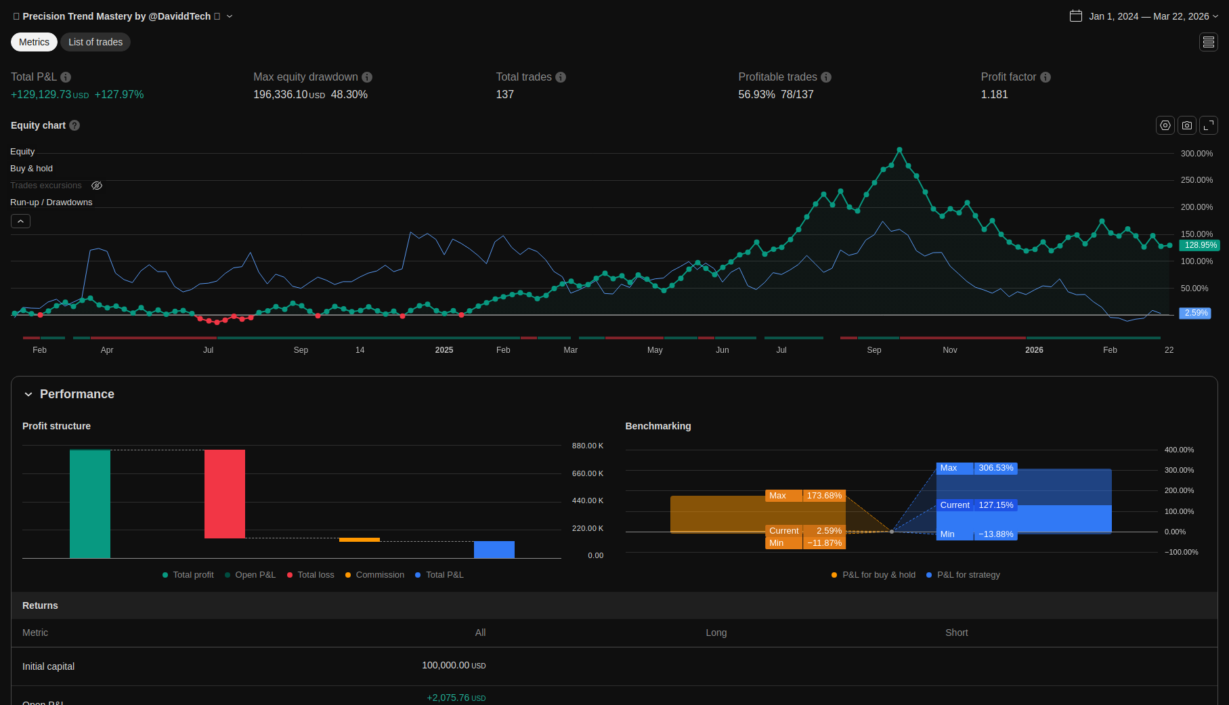
Task: Click the red Total loss bar in Profit structure
Action: (x=224, y=494)
